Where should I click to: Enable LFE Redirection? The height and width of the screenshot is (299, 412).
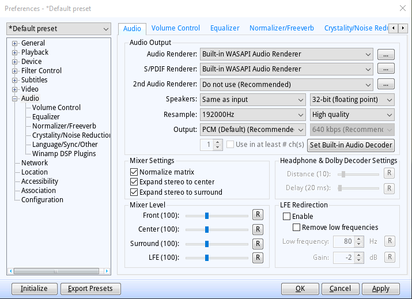(x=286, y=216)
